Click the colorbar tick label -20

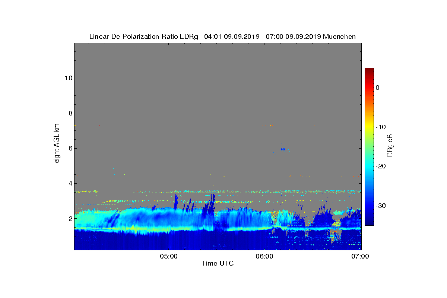point(380,167)
